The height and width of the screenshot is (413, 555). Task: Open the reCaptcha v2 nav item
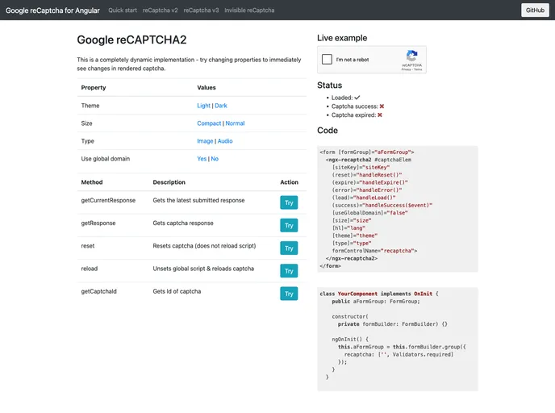(x=160, y=10)
